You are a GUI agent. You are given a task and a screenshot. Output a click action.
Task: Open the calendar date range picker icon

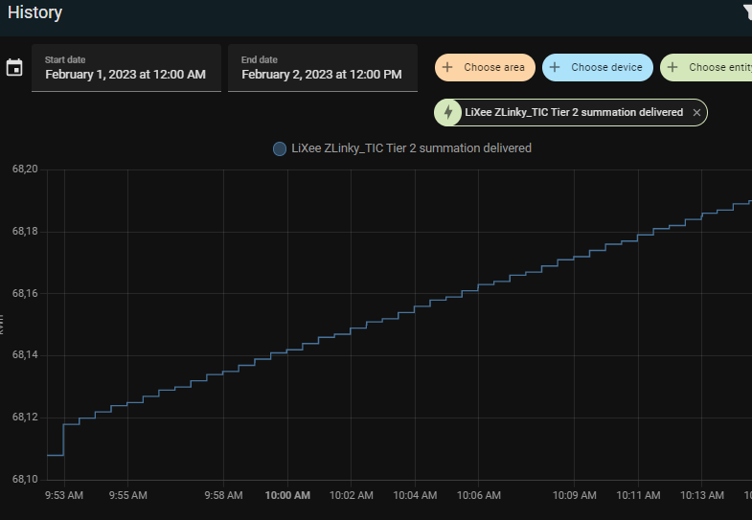pos(14,68)
